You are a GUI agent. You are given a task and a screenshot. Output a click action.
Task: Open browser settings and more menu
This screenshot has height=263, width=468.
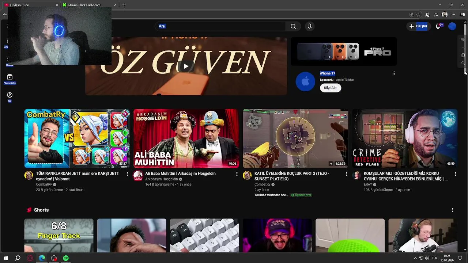coord(453,15)
